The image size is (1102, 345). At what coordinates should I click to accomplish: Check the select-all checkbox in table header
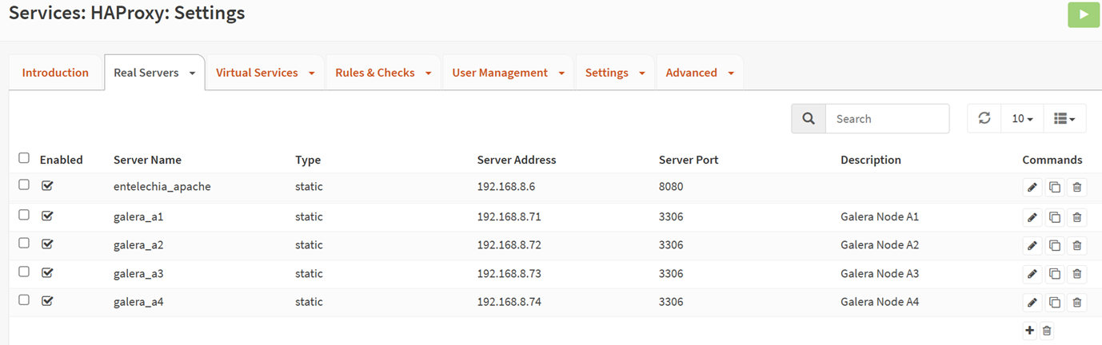[x=24, y=158]
